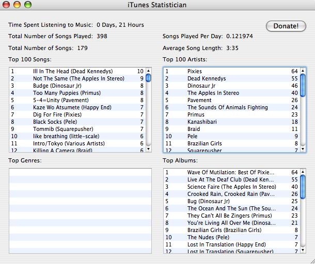Close the window with the red button

pyautogui.click(x=6, y=5)
